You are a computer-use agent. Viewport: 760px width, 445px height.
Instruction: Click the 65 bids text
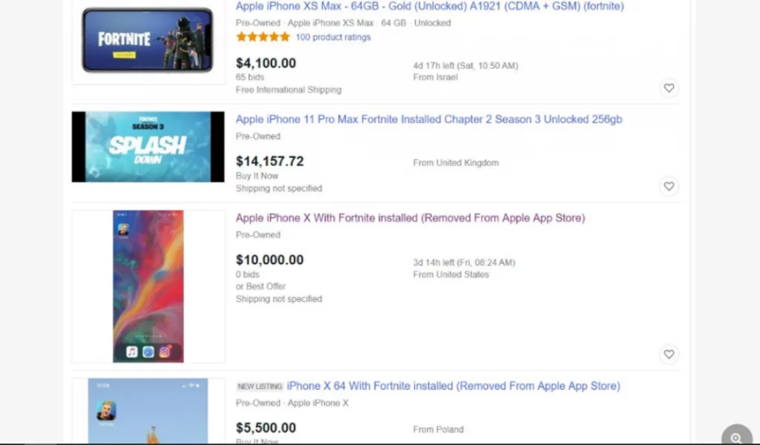pos(250,77)
